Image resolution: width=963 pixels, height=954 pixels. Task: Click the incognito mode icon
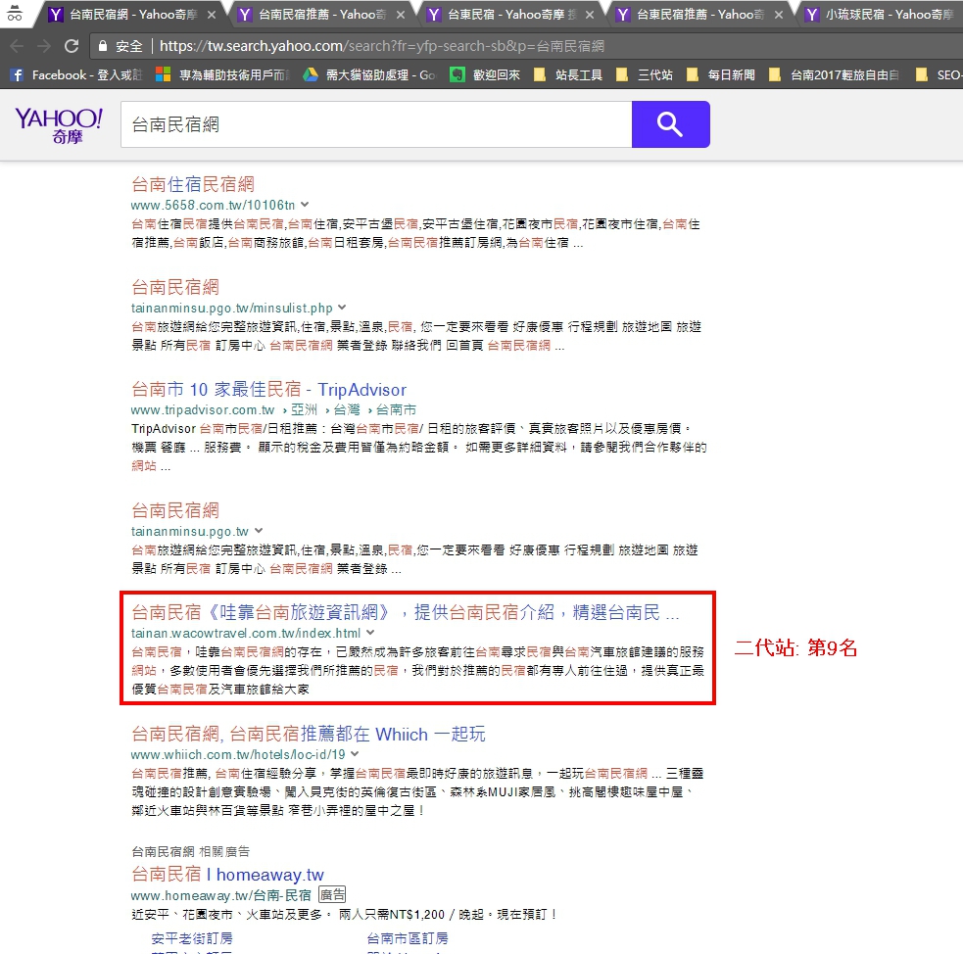(15, 13)
